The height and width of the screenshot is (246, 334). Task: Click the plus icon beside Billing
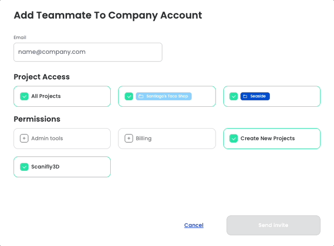[x=129, y=138]
